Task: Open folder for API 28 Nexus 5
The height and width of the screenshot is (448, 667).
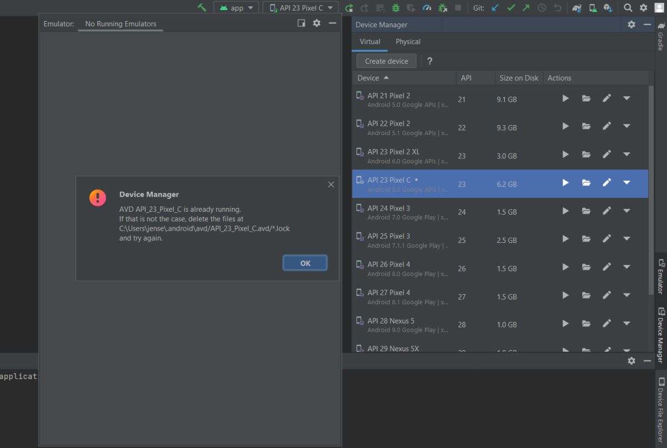Action: tap(586, 323)
